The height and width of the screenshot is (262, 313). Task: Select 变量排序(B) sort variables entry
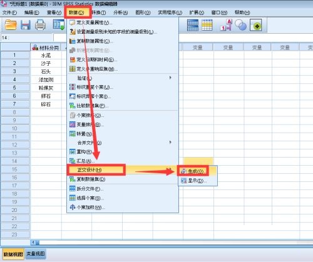[123, 124]
